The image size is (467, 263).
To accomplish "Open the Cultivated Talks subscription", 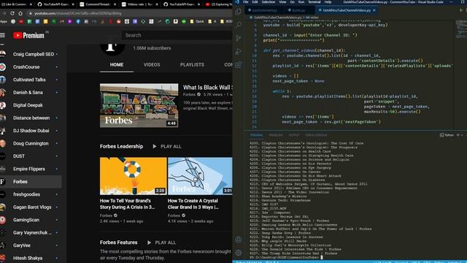I will [x=31, y=80].
